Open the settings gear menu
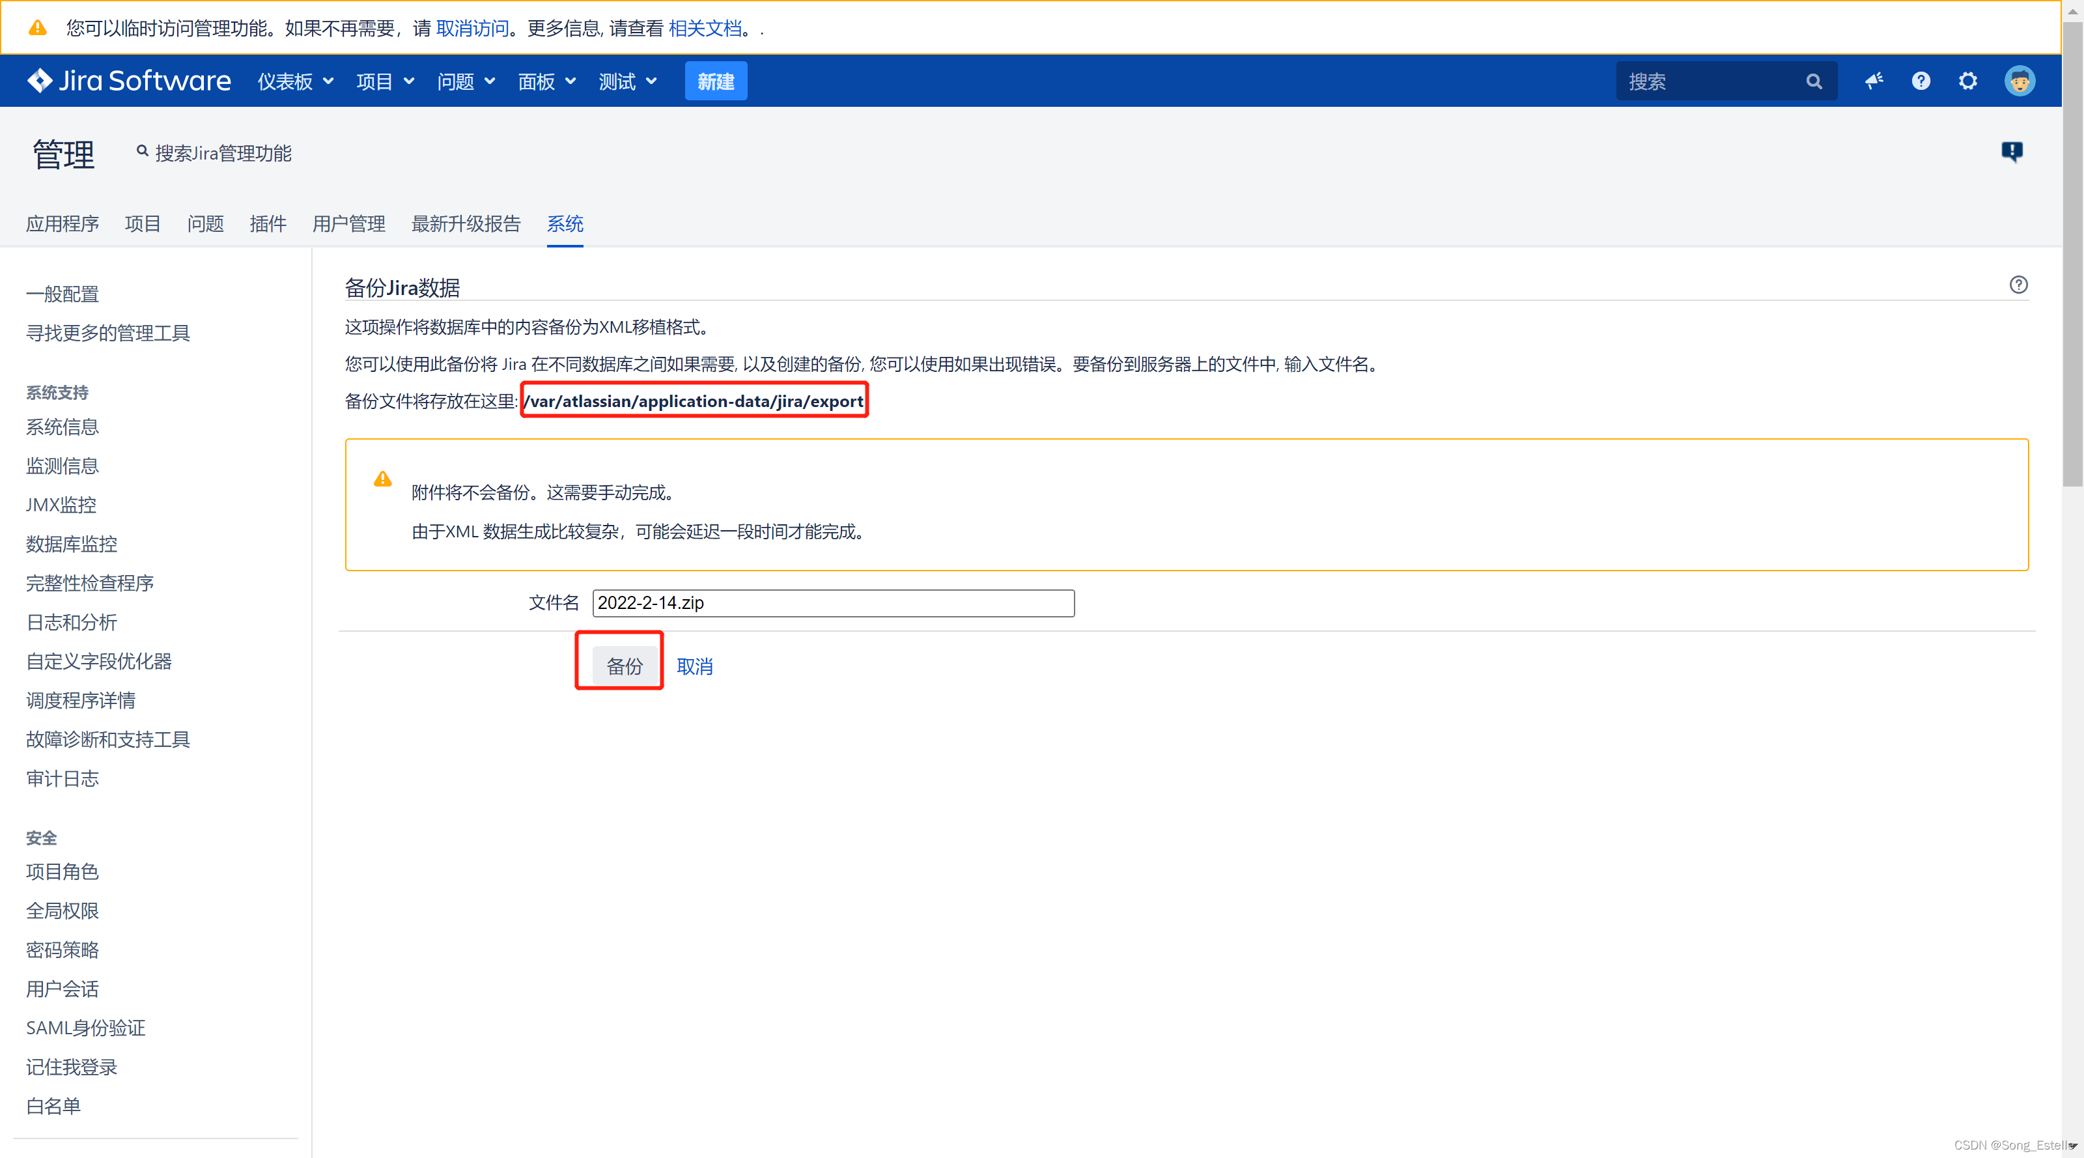 [1967, 81]
